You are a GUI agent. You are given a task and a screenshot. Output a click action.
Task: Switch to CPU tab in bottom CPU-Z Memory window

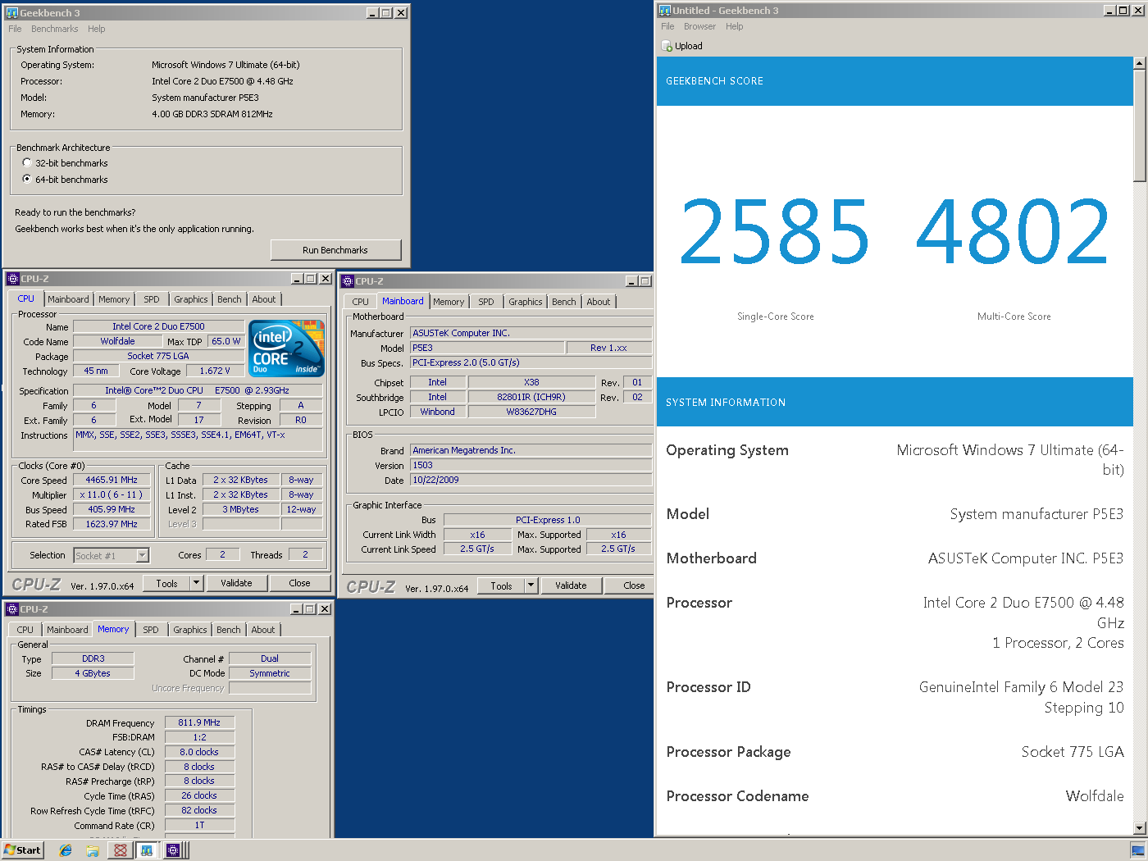(x=25, y=630)
